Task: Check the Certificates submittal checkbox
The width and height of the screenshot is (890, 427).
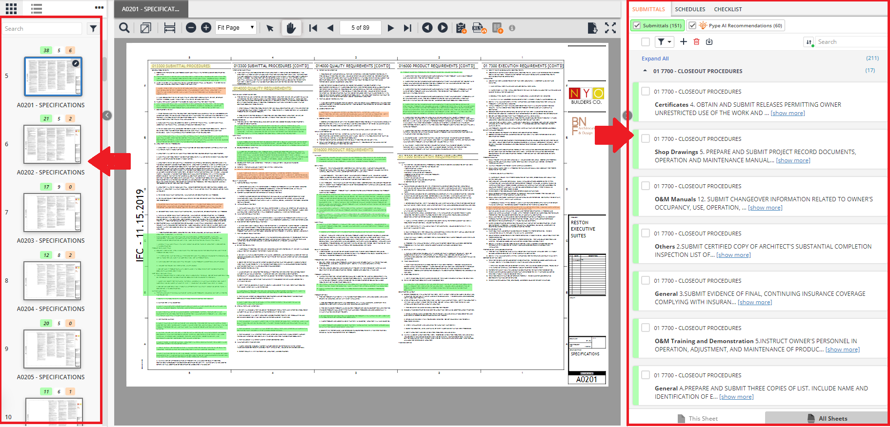Action: click(x=646, y=91)
